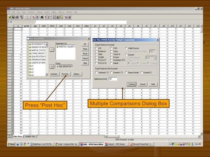Check the Tukey post hoc option

111,51
